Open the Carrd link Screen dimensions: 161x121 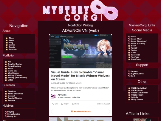[x=134, y=53]
